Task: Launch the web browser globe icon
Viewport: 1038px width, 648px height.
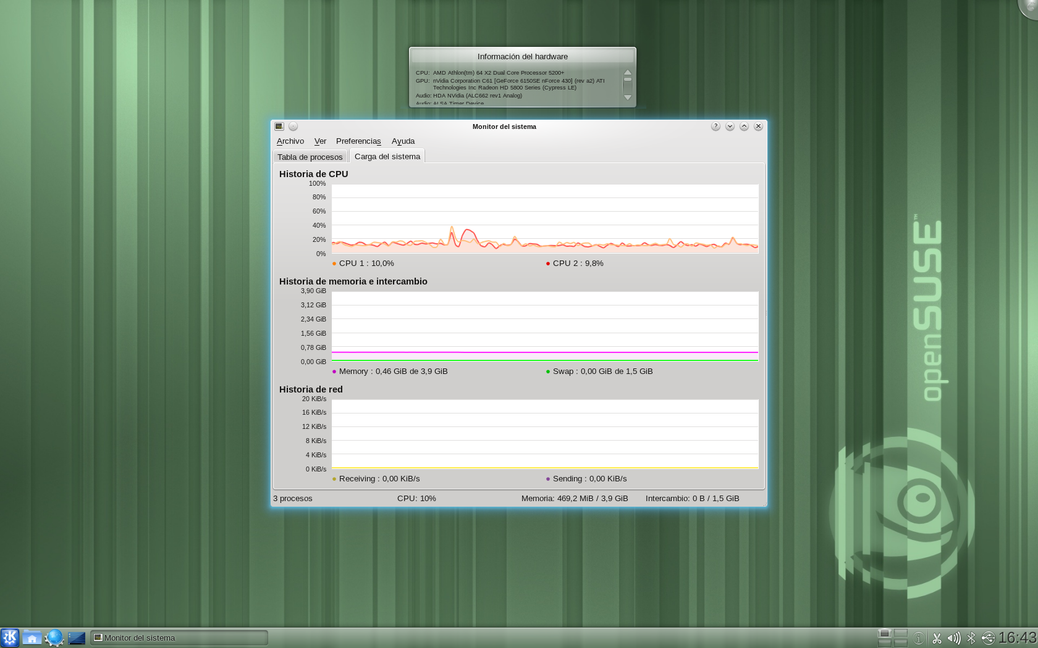Action: tap(54, 638)
